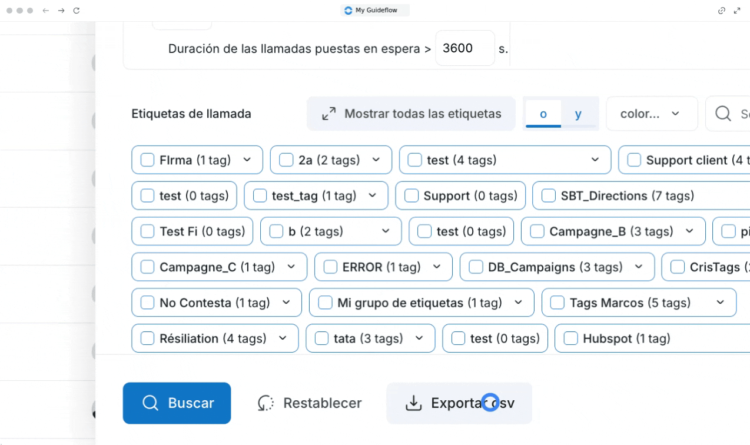Tick the Hubspot tag group checkbox
This screenshot has height=445, width=750.
click(x=571, y=338)
